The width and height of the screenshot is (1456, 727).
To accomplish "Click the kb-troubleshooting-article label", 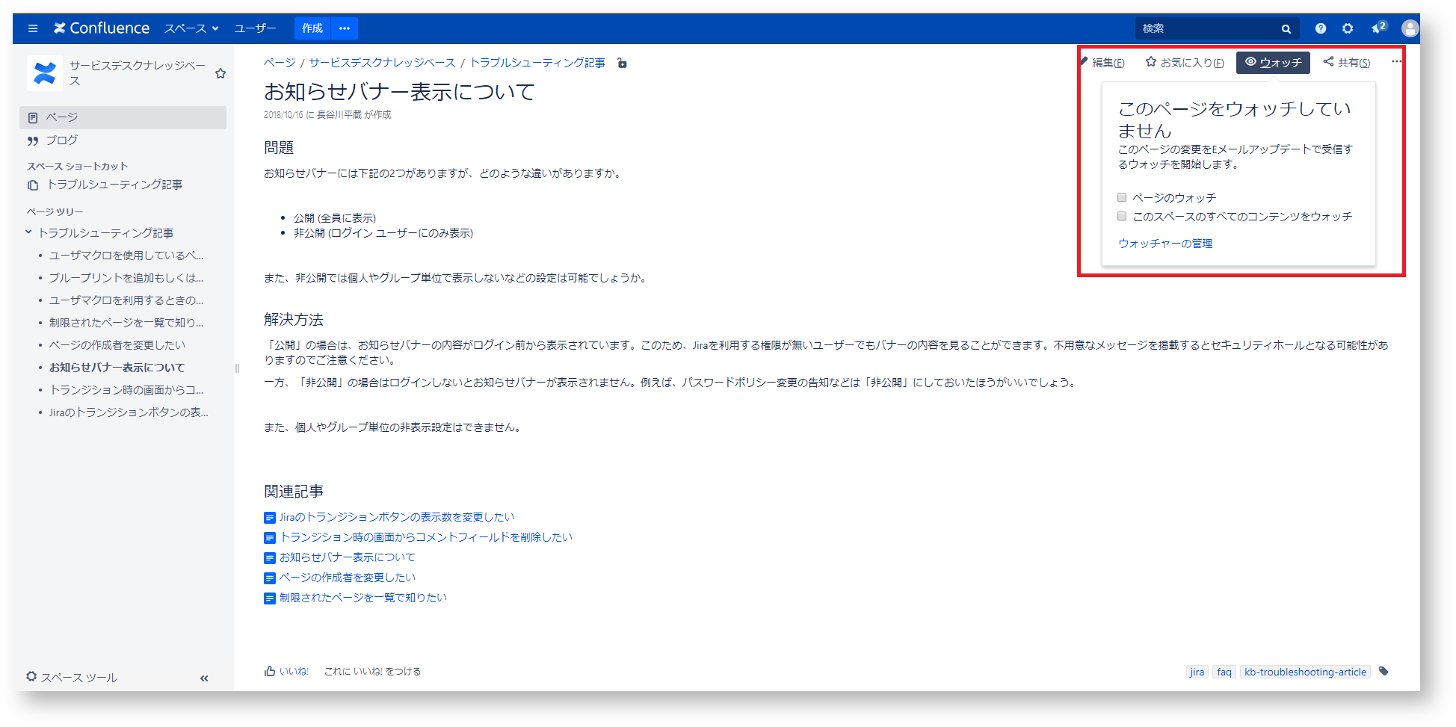I will [x=1305, y=672].
